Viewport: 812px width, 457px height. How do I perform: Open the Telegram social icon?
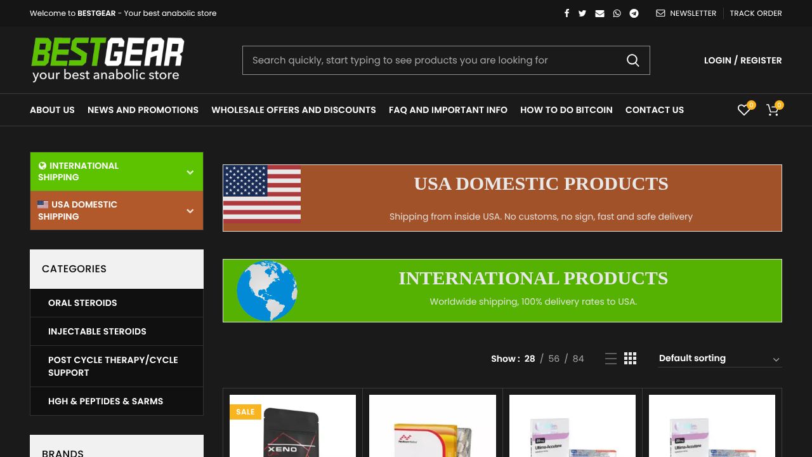point(634,13)
